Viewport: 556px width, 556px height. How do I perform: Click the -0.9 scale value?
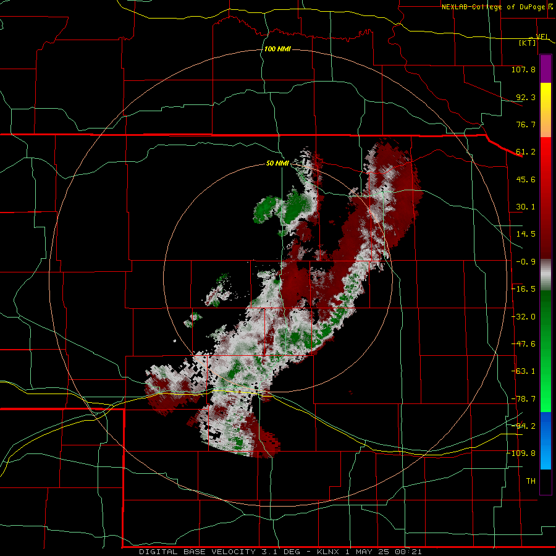526,262
